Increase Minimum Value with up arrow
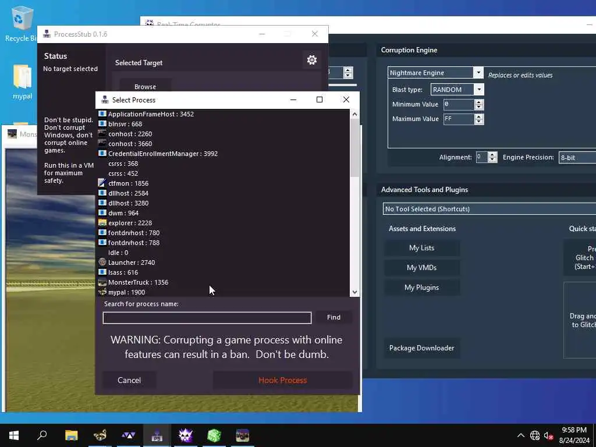 [x=479, y=102]
